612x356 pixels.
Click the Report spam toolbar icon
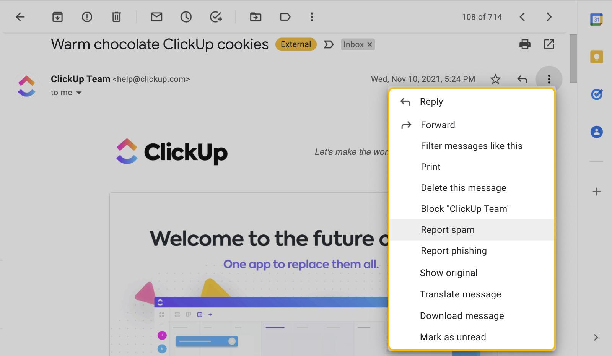point(87,17)
